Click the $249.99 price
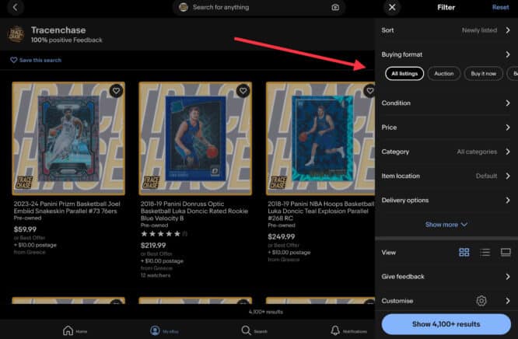 pos(281,236)
